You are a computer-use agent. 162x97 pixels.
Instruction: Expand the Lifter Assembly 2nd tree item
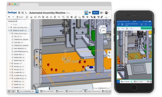[x=9, y=27]
